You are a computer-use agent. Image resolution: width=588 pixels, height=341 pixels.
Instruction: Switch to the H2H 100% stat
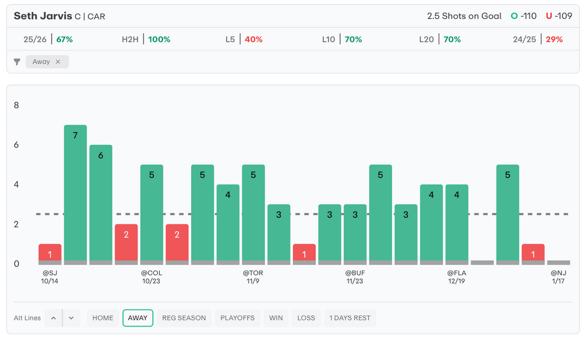(x=145, y=40)
